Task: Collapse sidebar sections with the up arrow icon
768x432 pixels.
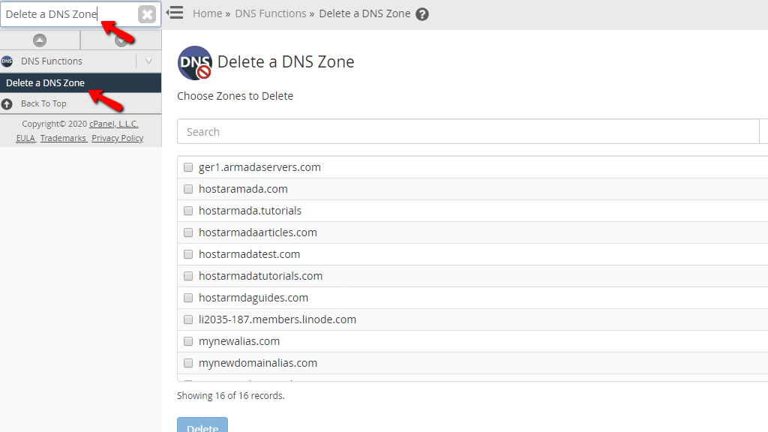Action: click(40, 40)
